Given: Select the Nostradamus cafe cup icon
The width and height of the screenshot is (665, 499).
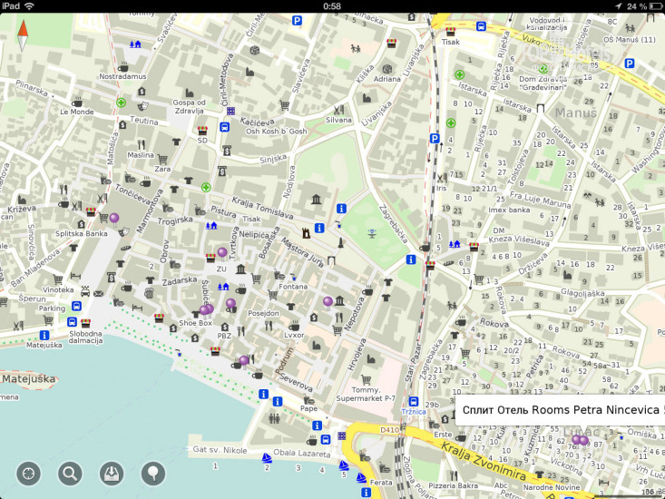Looking at the screenshot, I should pyautogui.click(x=123, y=66).
